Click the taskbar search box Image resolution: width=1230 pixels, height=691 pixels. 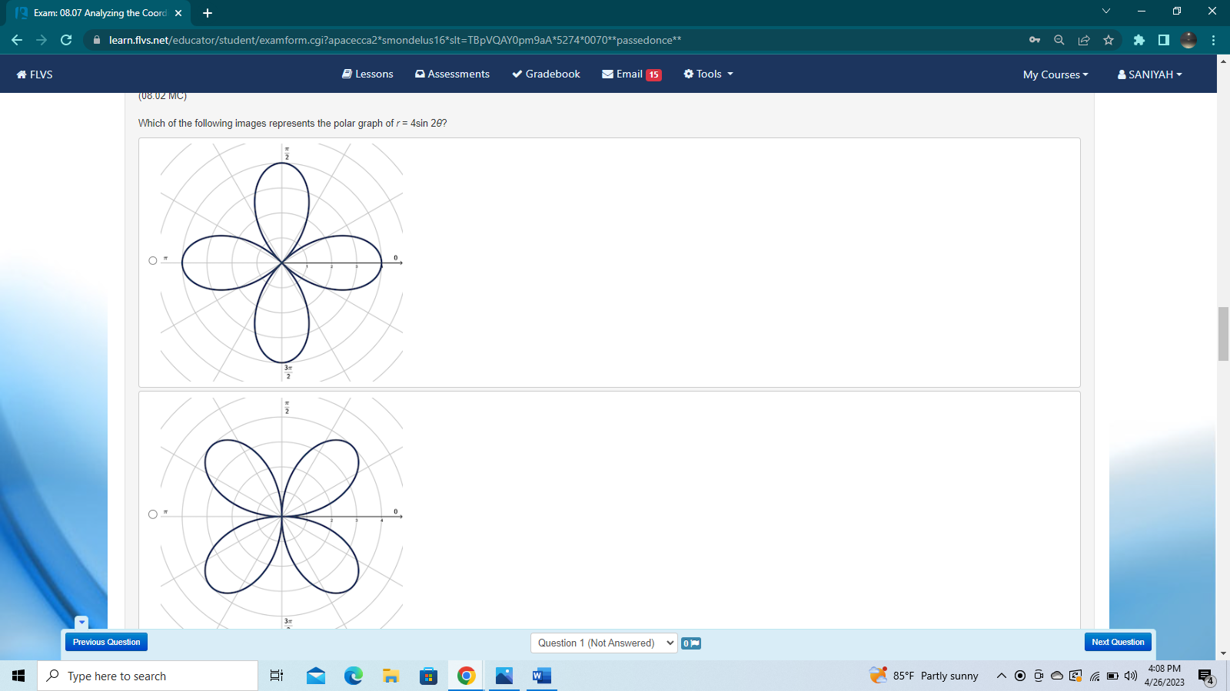148,676
